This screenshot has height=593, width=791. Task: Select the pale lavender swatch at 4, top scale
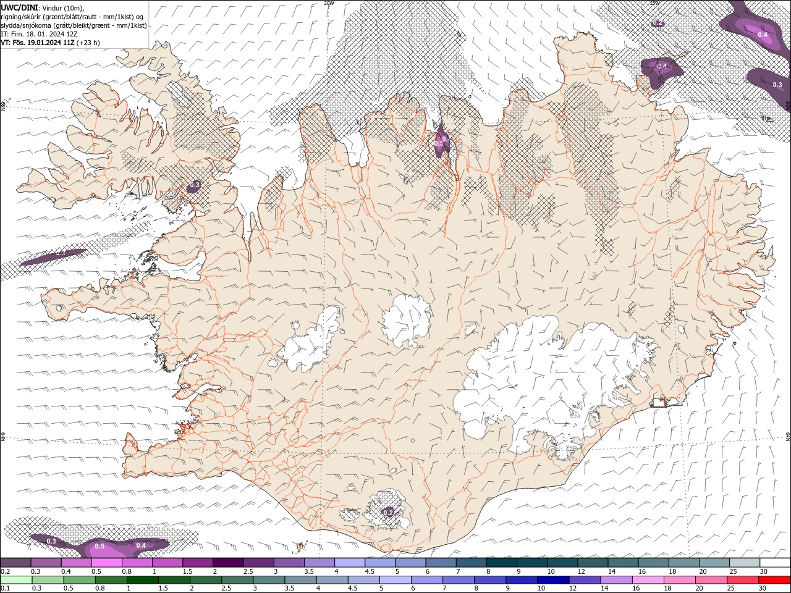pos(350,563)
